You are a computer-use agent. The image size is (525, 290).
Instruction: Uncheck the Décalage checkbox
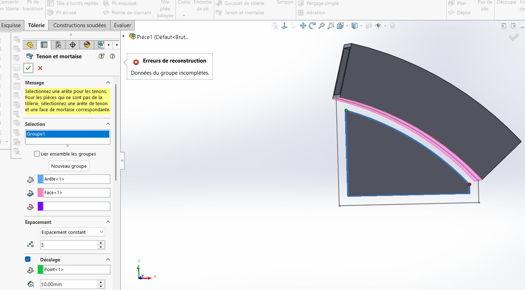coord(28,259)
